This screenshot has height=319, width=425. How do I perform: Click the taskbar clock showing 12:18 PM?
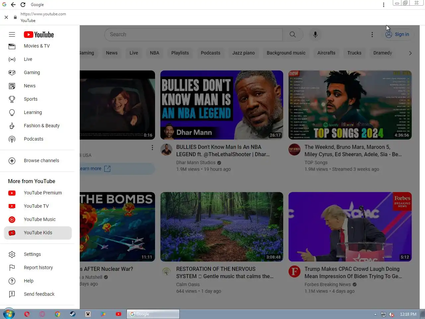tap(408, 314)
